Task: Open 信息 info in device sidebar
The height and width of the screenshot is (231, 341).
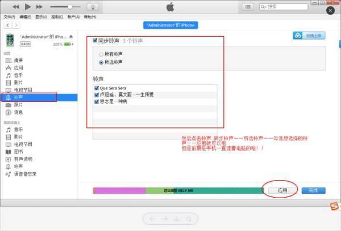Action: (19, 112)
